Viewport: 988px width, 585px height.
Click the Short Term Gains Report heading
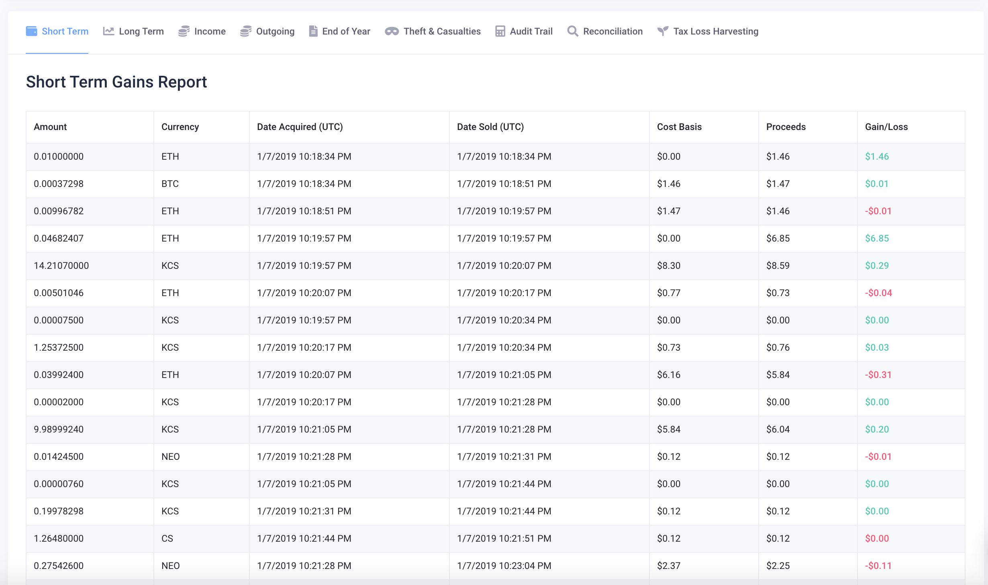click(x=116, y=82)
